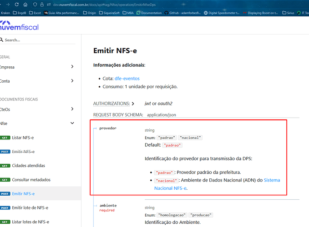
Task: Click the oauth2 authorization text
Action: (x=165, y=104)
